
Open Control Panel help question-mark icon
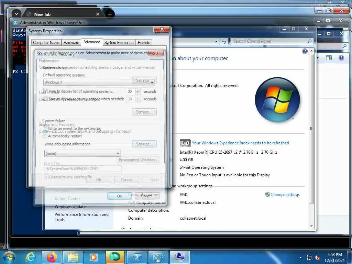[305, 52]
